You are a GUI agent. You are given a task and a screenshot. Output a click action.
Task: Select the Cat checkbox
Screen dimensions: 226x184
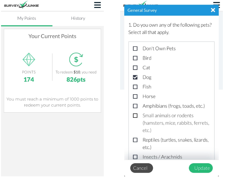(x=135, y=68)
